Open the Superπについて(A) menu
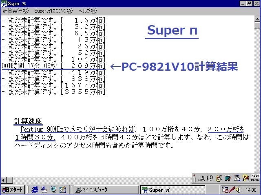The height and width of the screenshot is (195, 261). coord(53,11)
